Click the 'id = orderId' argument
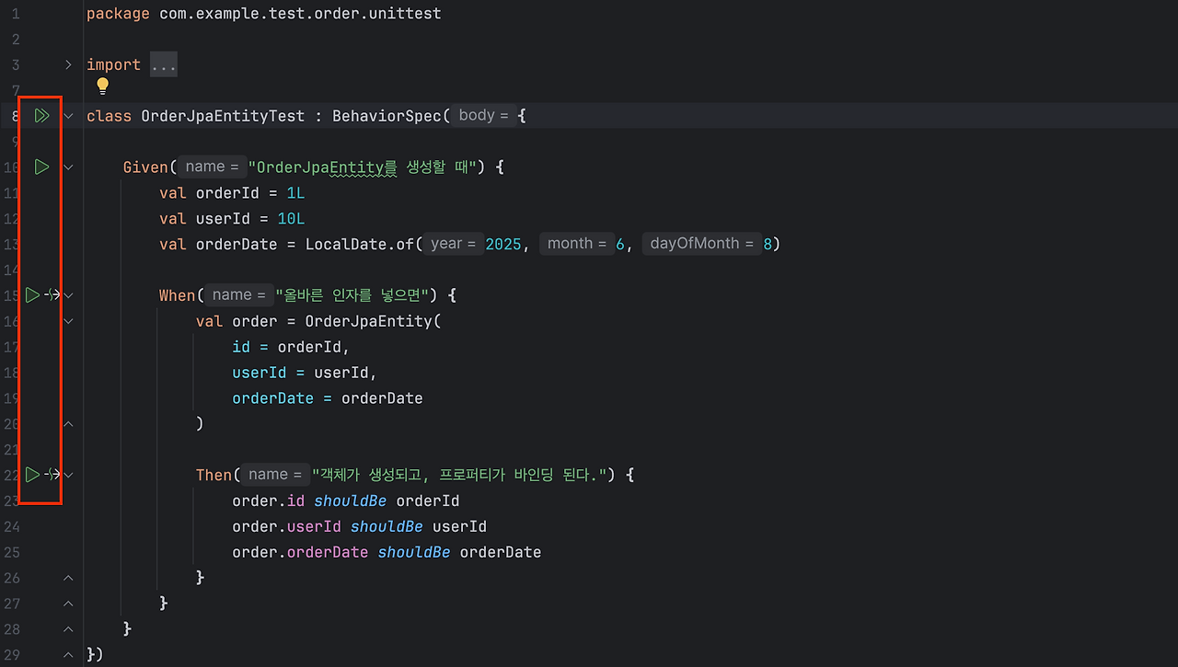 289,347
